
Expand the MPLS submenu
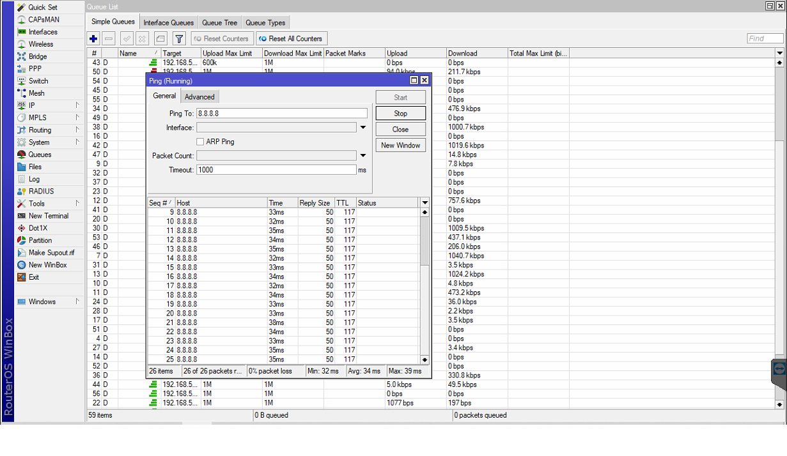77,118
